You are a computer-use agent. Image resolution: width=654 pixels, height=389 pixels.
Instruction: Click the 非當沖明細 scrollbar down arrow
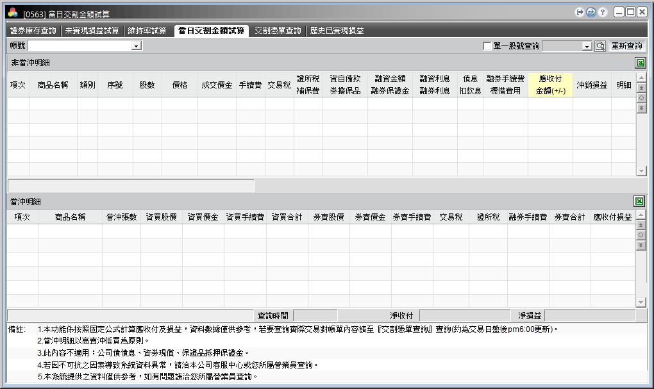[641, 171]
